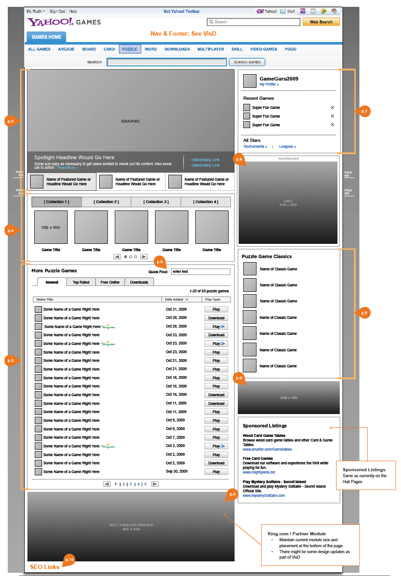Switch to the Top Rated tab
401x576 pixels.
point(81,282)
